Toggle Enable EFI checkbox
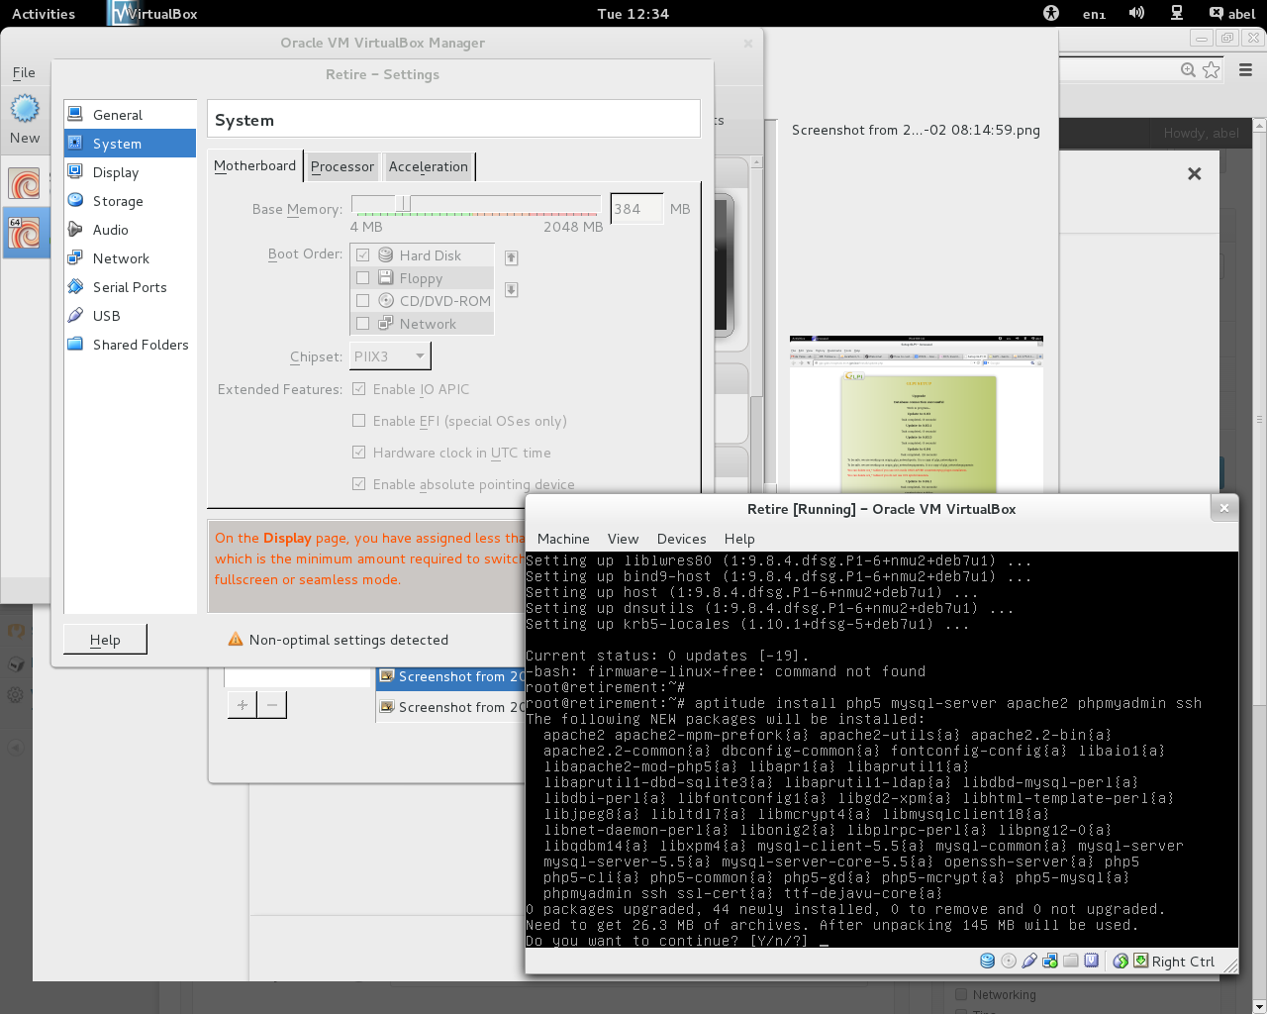Image resolution: width=1267 pixels, height=1014 pixels. tap(359, 421)
